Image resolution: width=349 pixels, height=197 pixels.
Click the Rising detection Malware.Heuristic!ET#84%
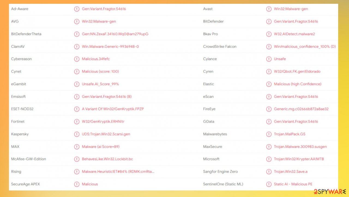click(118, 172)
